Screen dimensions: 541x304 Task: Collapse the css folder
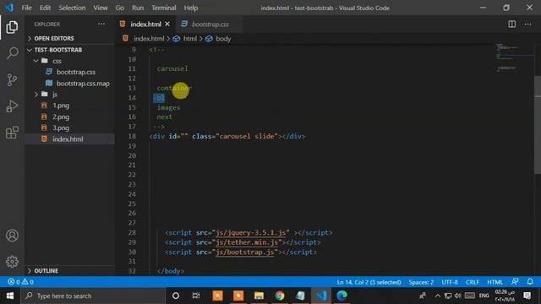[x=57, y=61]
